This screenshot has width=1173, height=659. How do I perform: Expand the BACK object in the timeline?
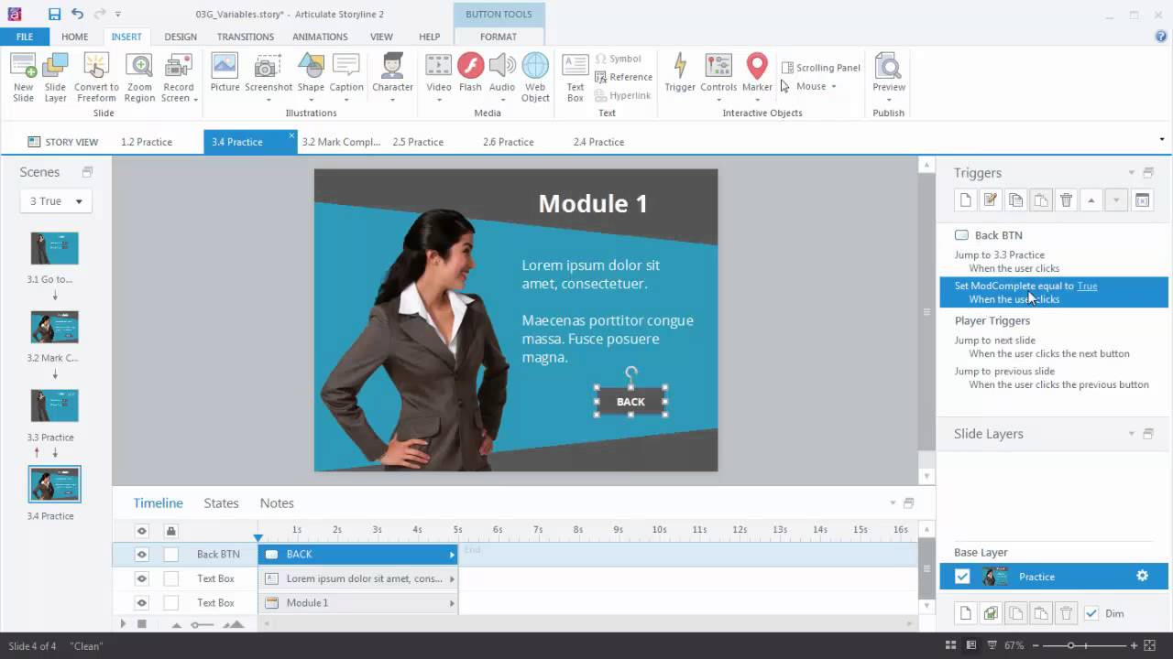tap(451, 554)
